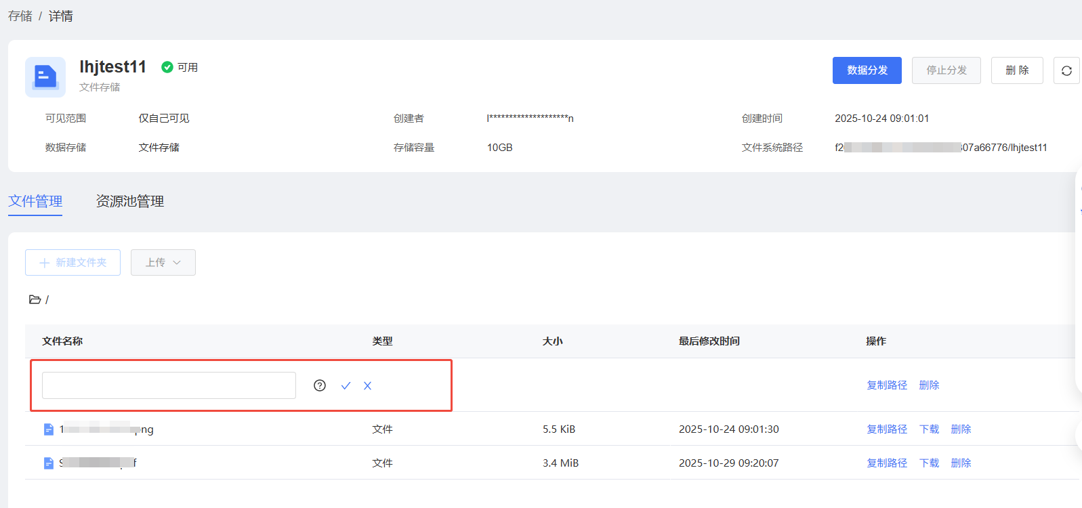Image resolution: width=1082 pixels, height=508 pixels.
Task: Click file icon of the .png file
Action: 49,429
